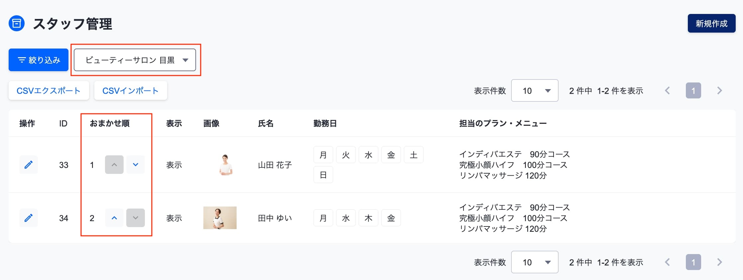Move 山田 花子 down in おまかせ順

(x=136, y=165)
